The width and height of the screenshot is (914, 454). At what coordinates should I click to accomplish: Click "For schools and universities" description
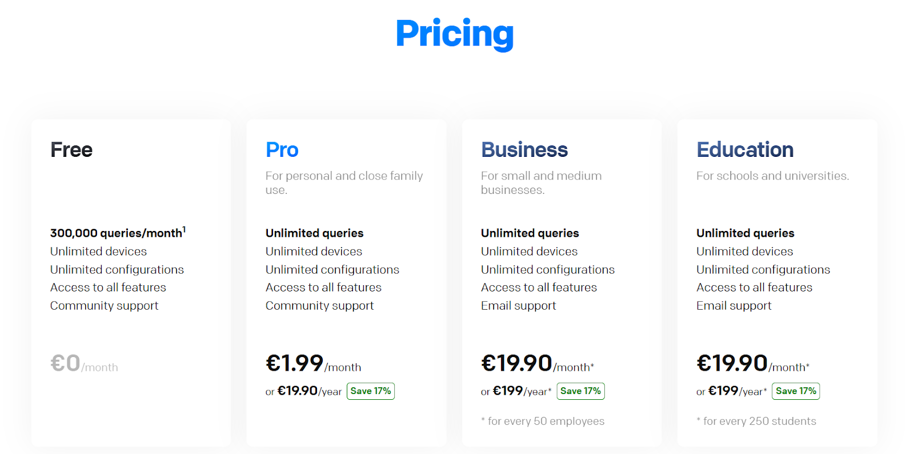(772, 176)
